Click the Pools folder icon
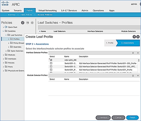The image size is (141, 121). (x=6, y=66)
